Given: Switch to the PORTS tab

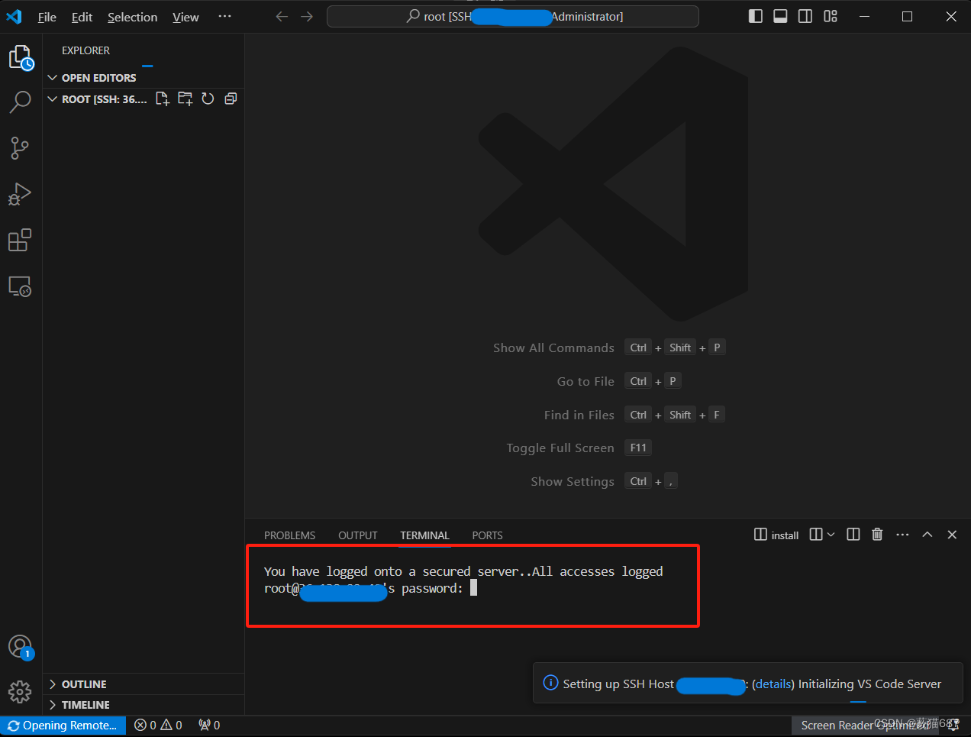Looking at the screenshot, I should click(487, 535).
